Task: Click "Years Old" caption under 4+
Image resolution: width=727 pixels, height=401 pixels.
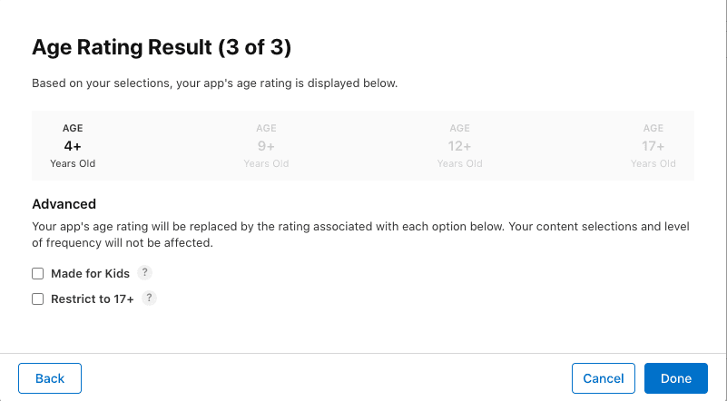Action: pyautogui.click(x=73, y=163)
